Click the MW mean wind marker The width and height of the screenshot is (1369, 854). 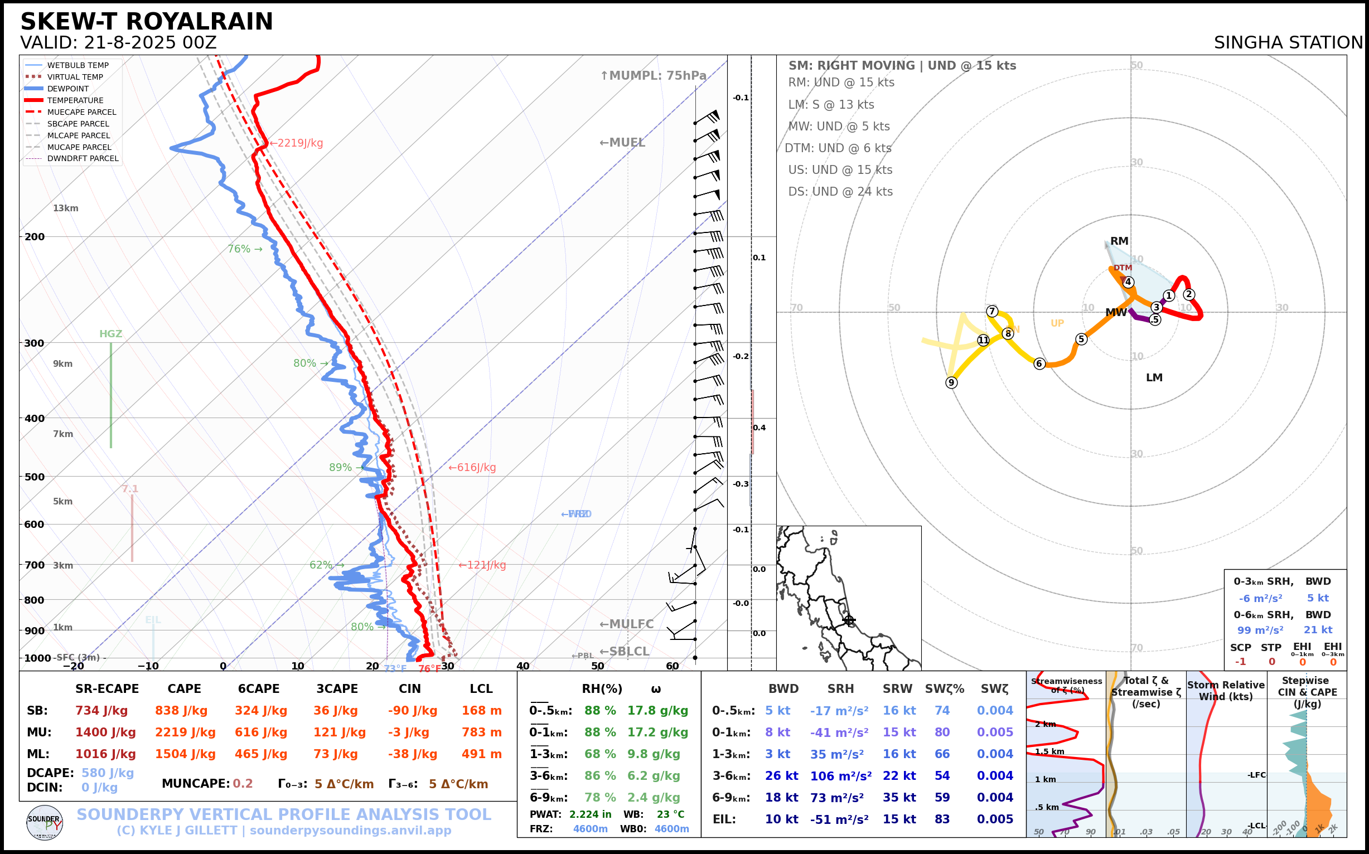pyautogui.click(x=1116, y=312)
